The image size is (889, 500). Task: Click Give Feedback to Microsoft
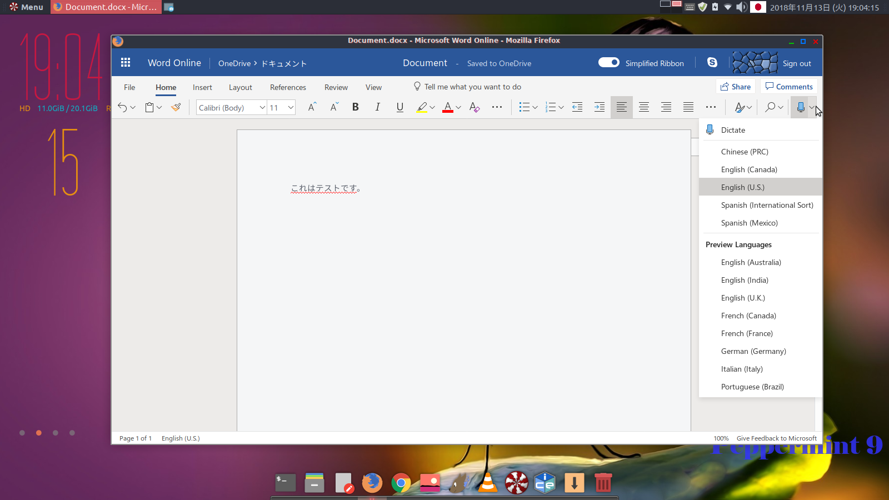pyautogui.click(x=777, y=438)
